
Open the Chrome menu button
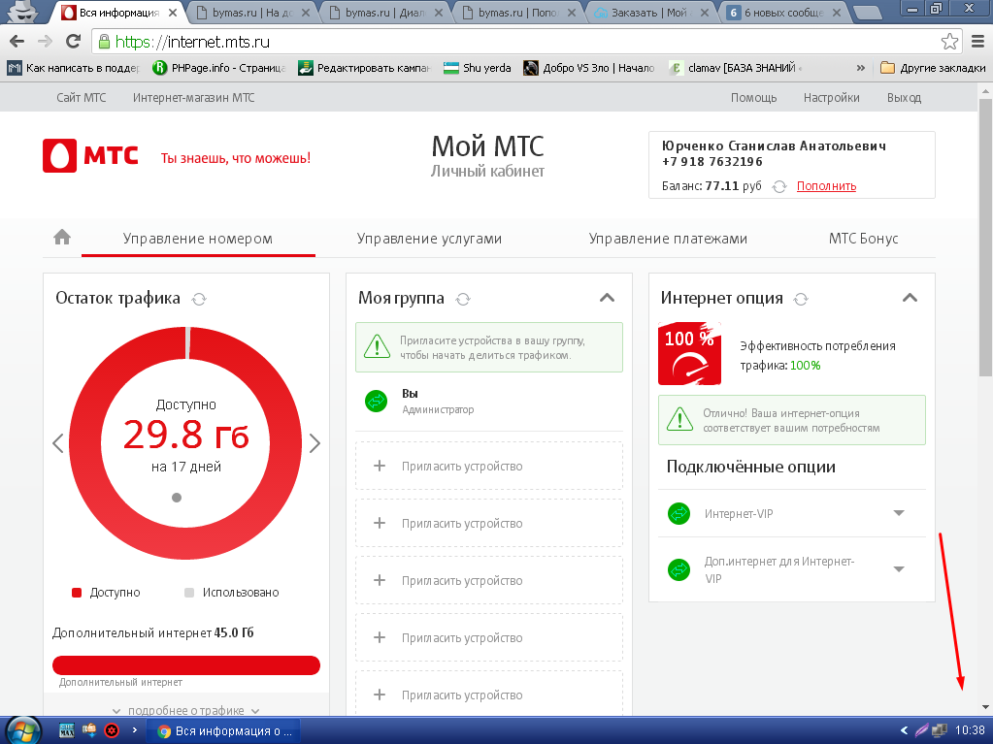point(976,42)
